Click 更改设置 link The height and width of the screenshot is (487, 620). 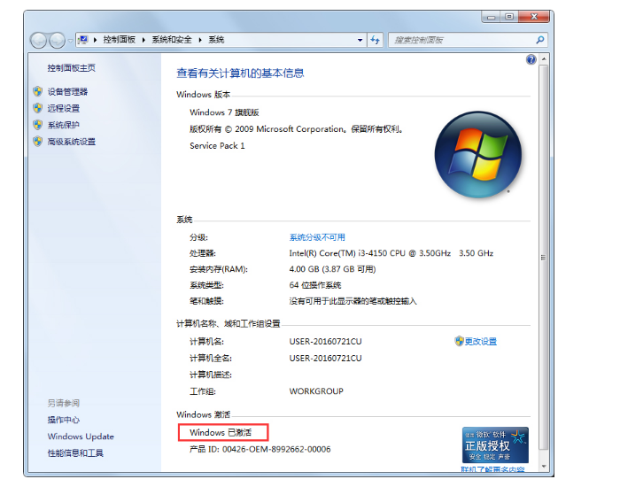pyautogui.click(x=481, y=342)
